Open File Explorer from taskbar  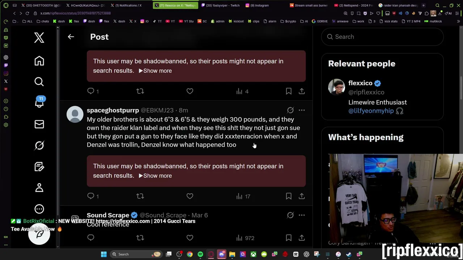click(232, 254)
